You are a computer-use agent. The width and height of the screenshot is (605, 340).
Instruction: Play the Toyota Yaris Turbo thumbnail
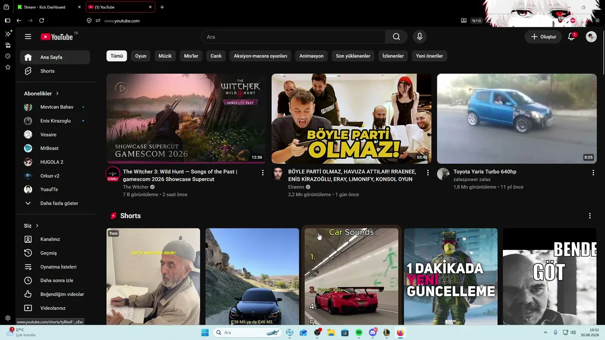tap(517, 119)
